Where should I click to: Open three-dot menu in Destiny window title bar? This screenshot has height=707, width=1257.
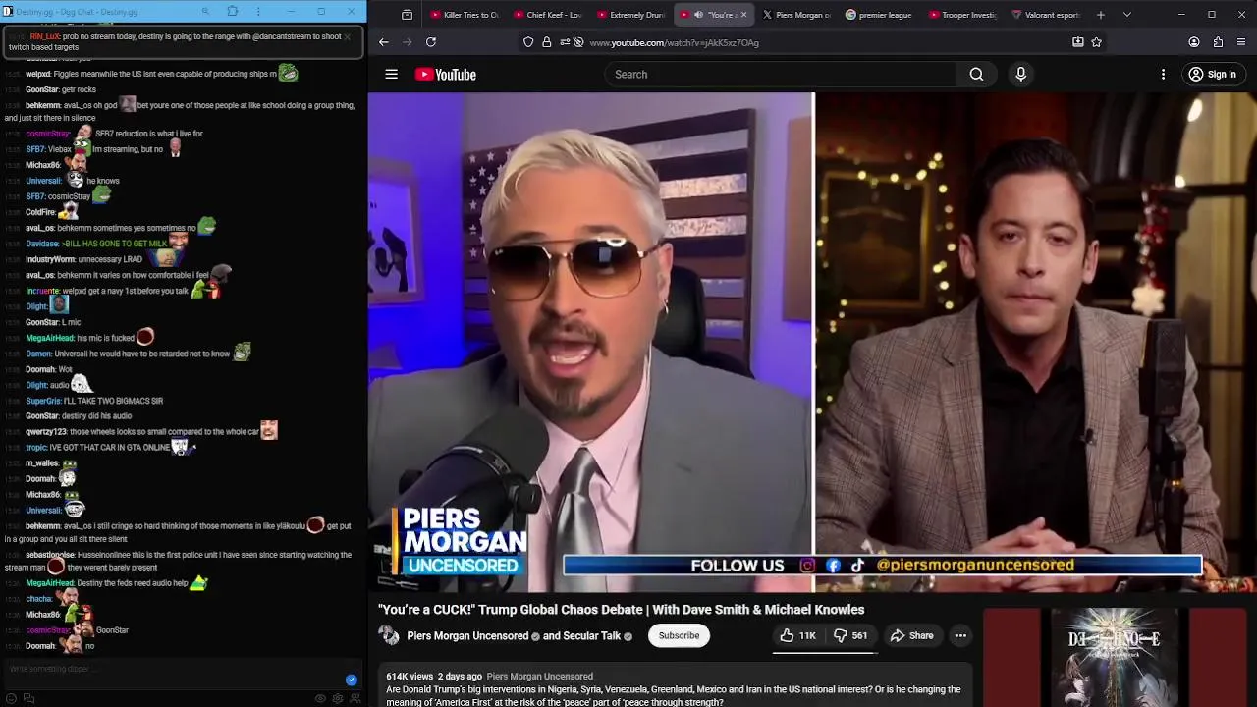(x=258, y=12)
